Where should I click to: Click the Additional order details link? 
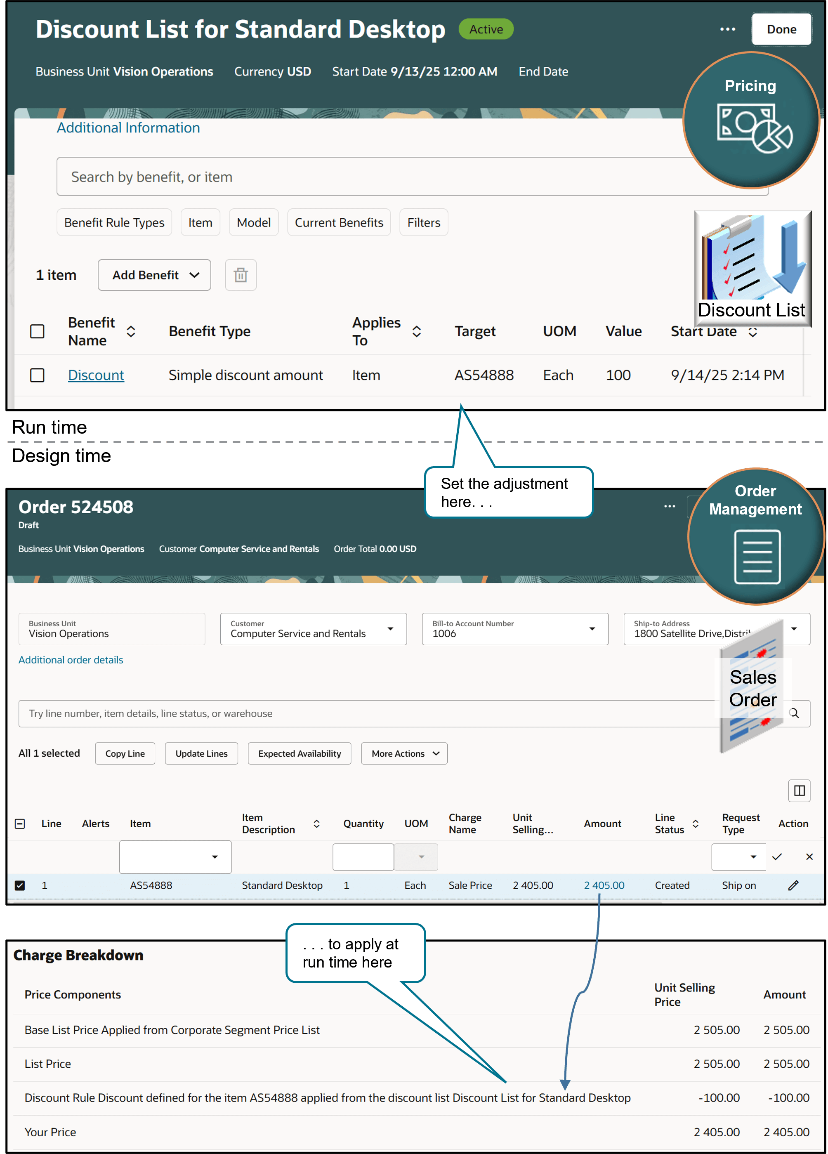(71, 659)
